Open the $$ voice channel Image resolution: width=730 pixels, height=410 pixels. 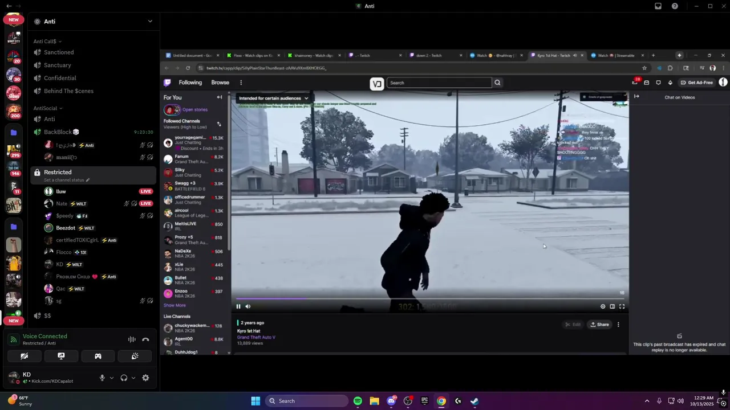point(47,315)
